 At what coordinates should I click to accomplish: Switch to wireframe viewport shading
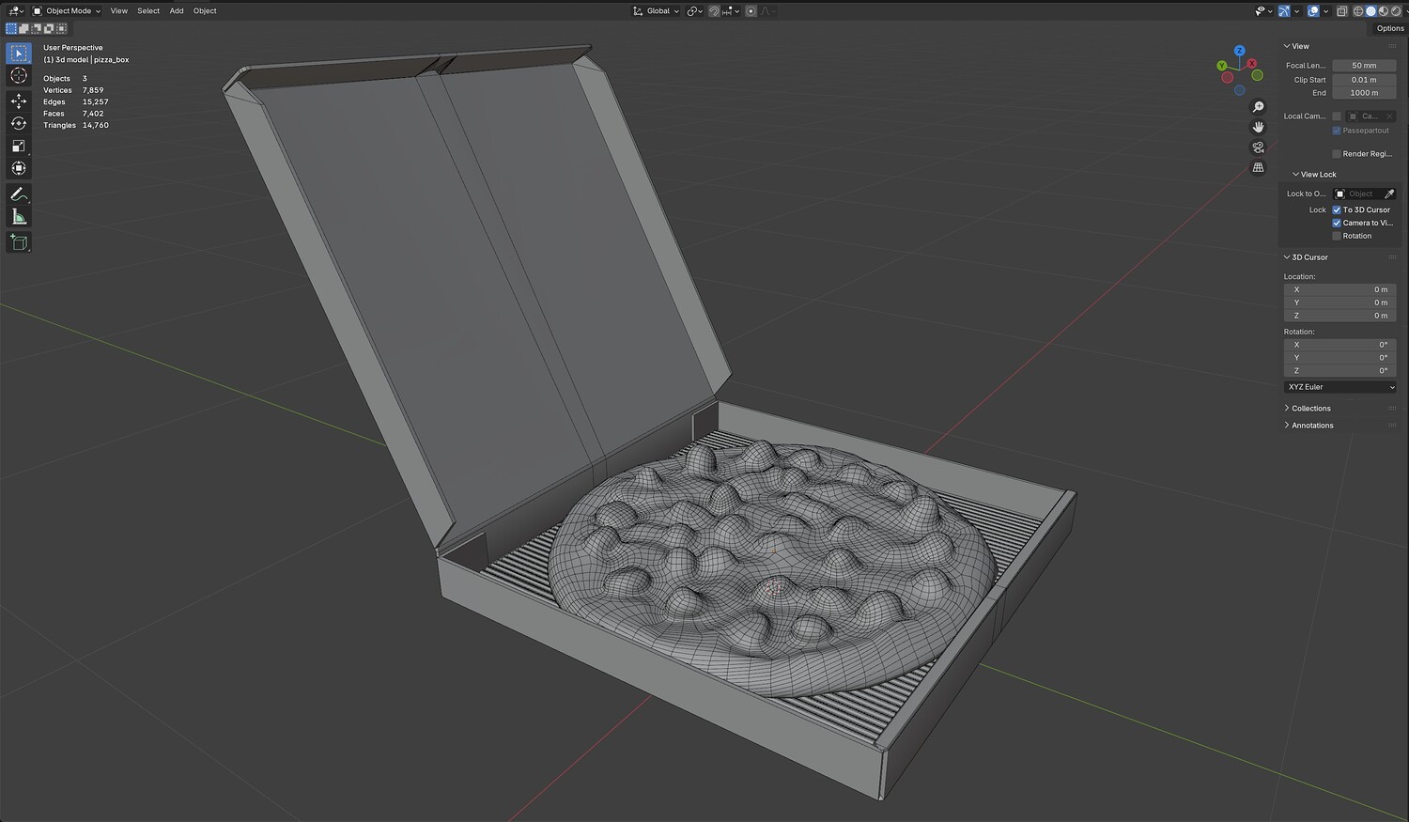1359,11
